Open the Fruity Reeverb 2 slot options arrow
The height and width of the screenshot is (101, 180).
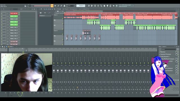tap(160, 57)
